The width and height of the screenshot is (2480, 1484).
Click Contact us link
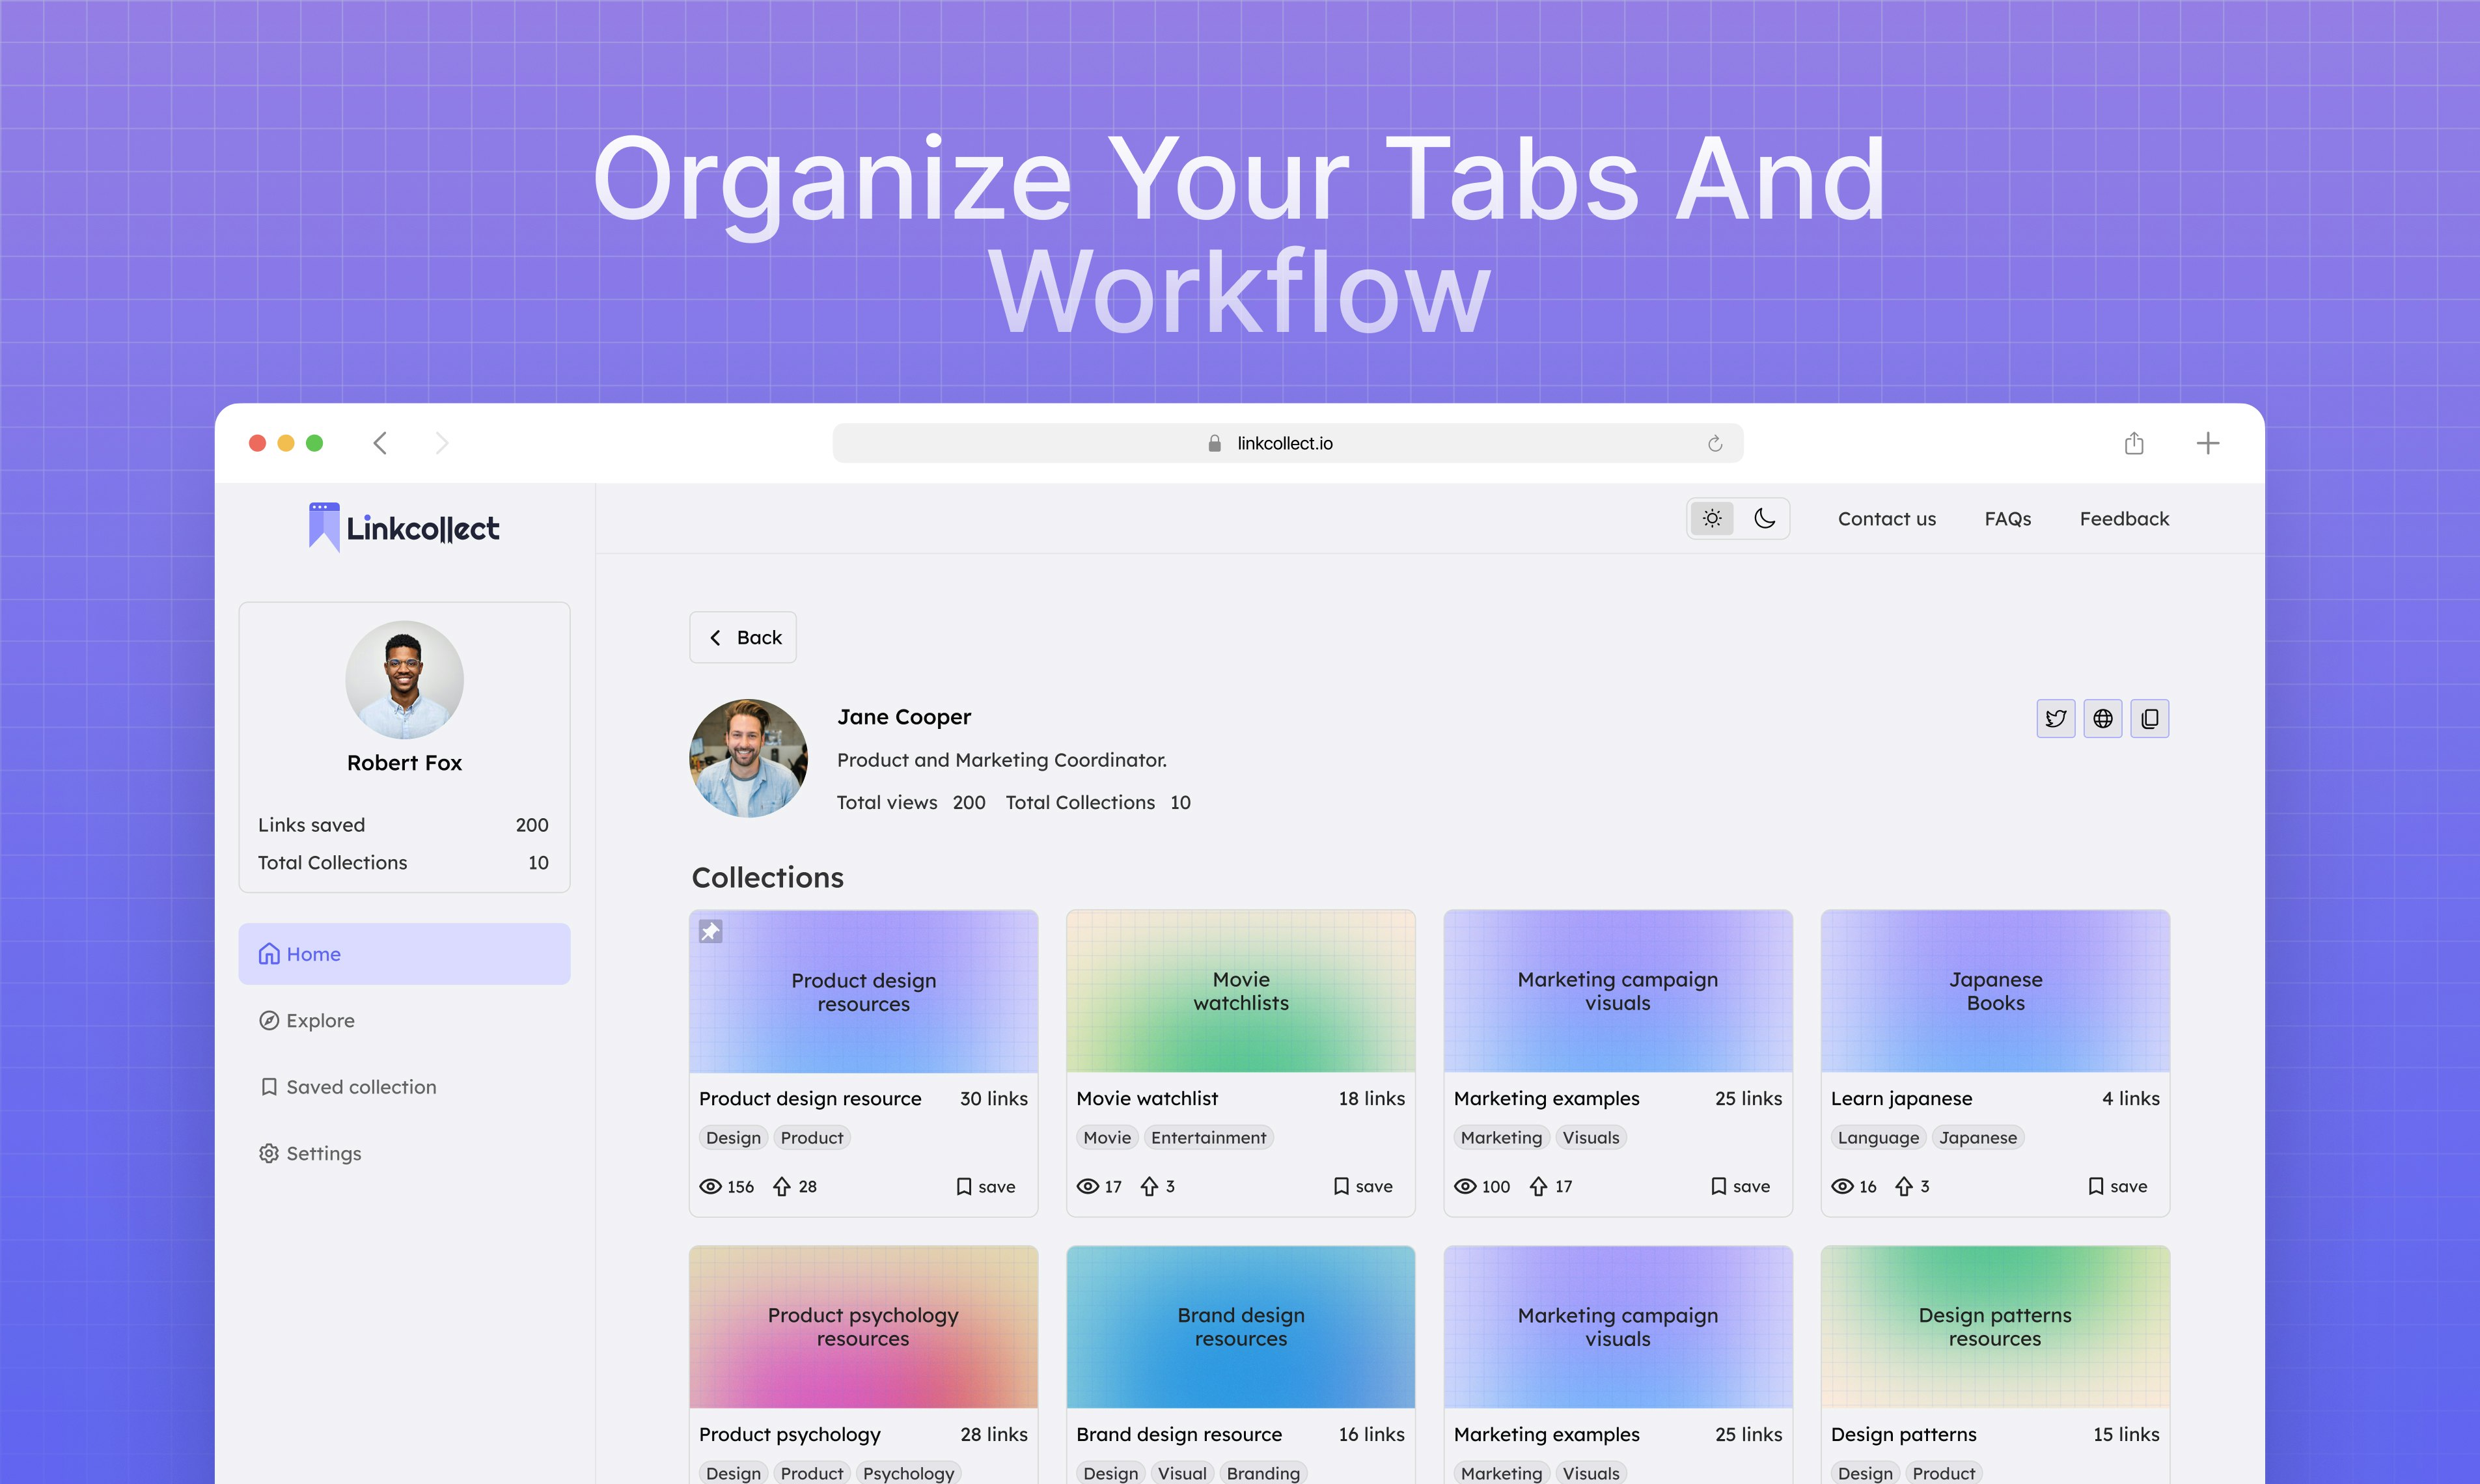click(1887, 519)
